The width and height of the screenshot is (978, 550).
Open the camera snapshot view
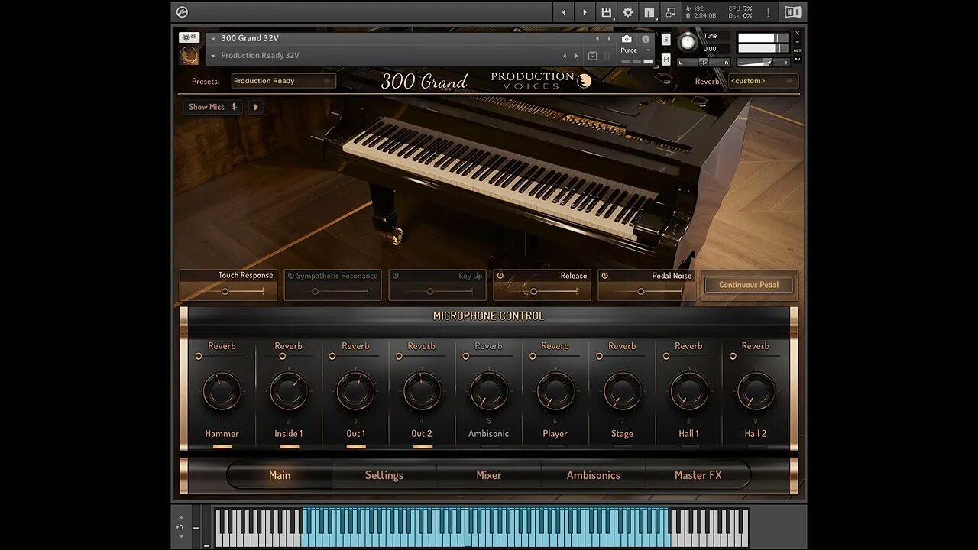coord(627,39)
